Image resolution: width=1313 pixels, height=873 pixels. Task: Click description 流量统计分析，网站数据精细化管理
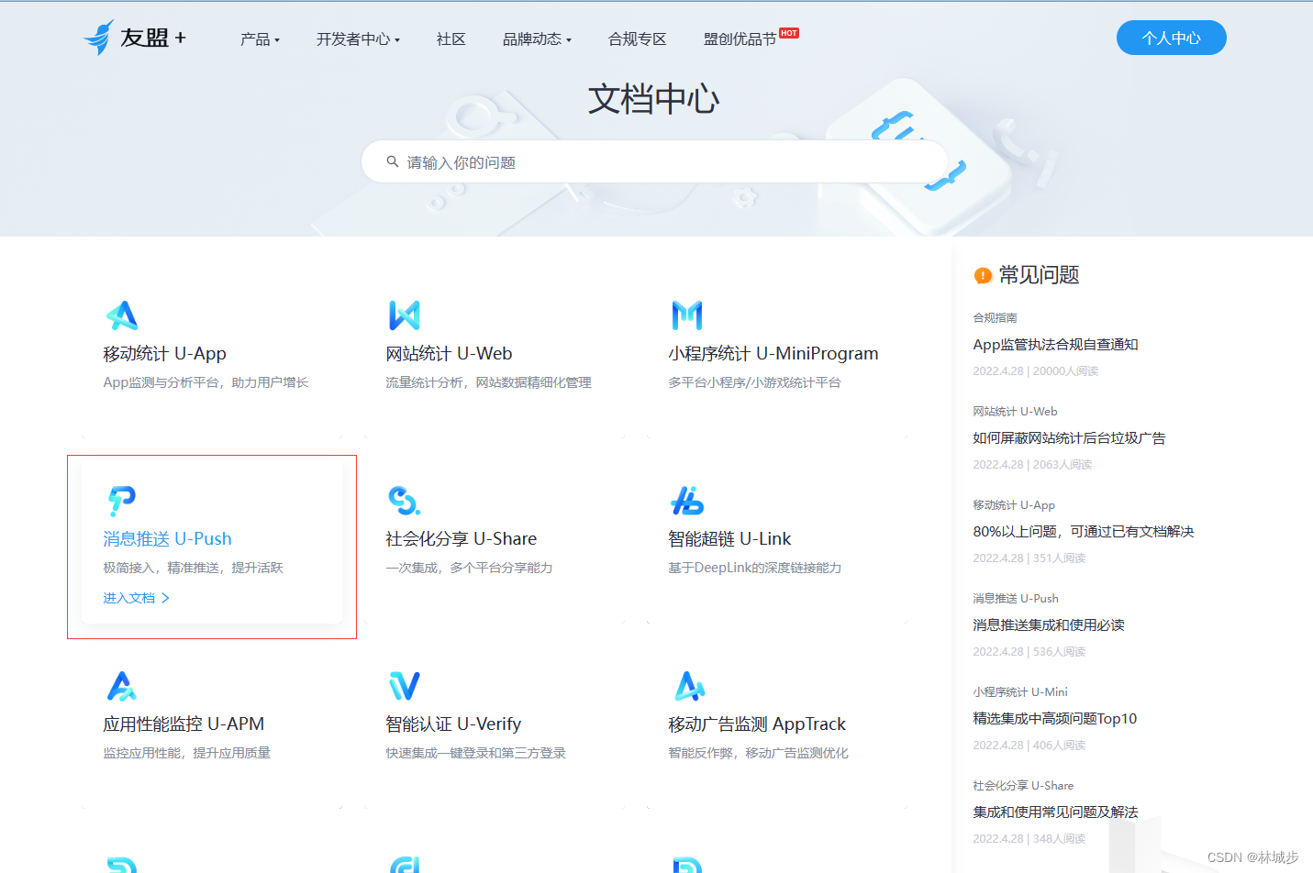488,382
